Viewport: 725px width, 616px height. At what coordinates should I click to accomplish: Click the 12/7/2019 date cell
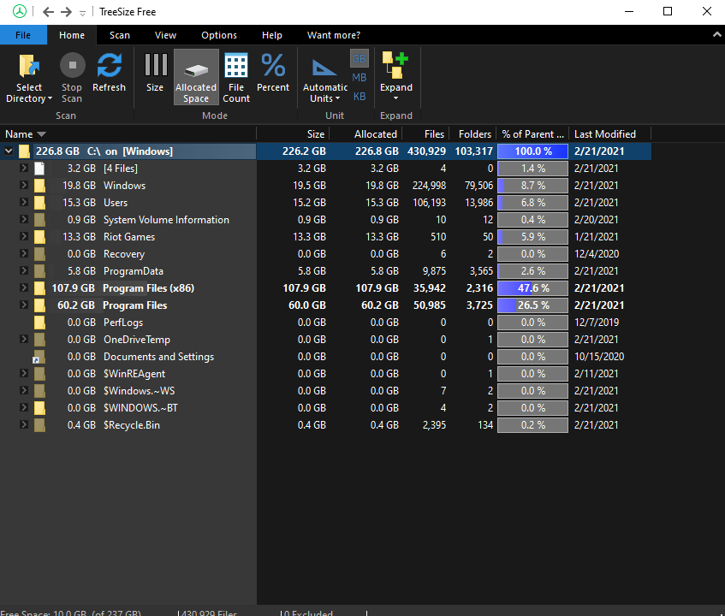(596, 322)
